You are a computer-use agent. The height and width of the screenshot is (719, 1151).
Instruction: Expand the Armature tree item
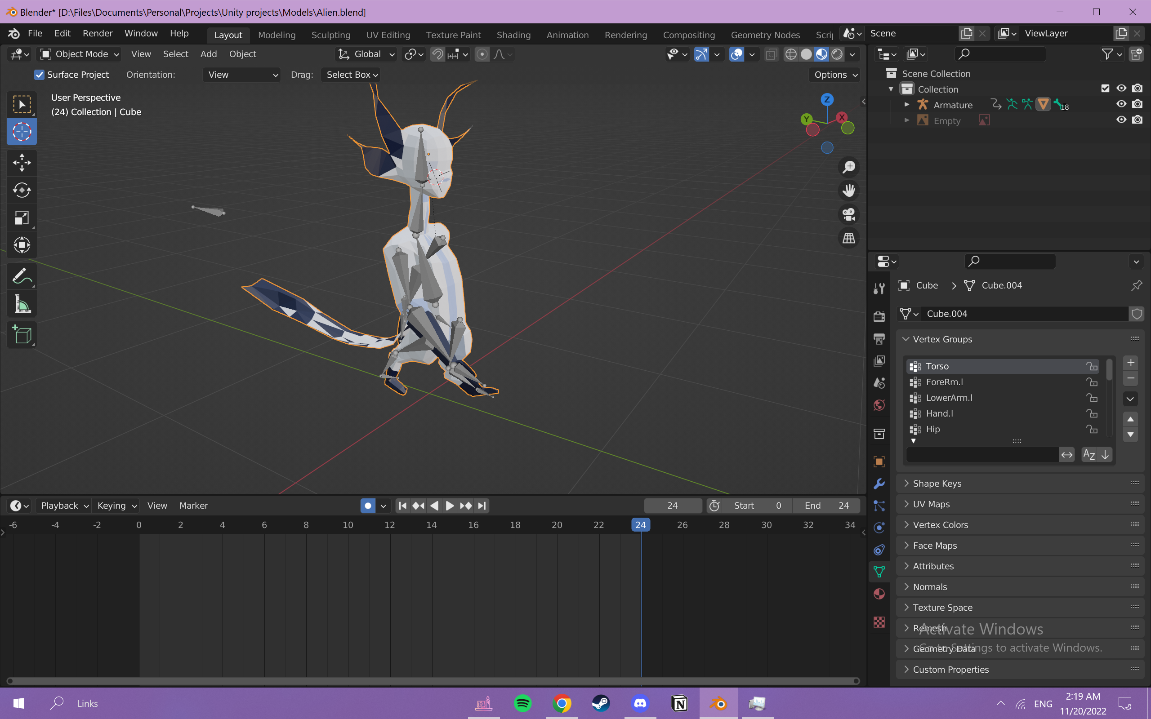tap(906, 105)
